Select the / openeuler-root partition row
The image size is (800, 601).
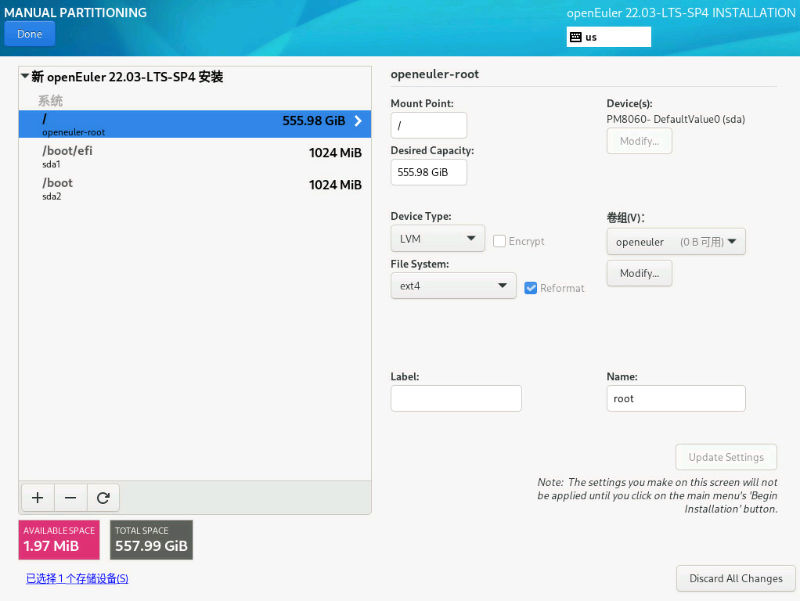(195, 124)
